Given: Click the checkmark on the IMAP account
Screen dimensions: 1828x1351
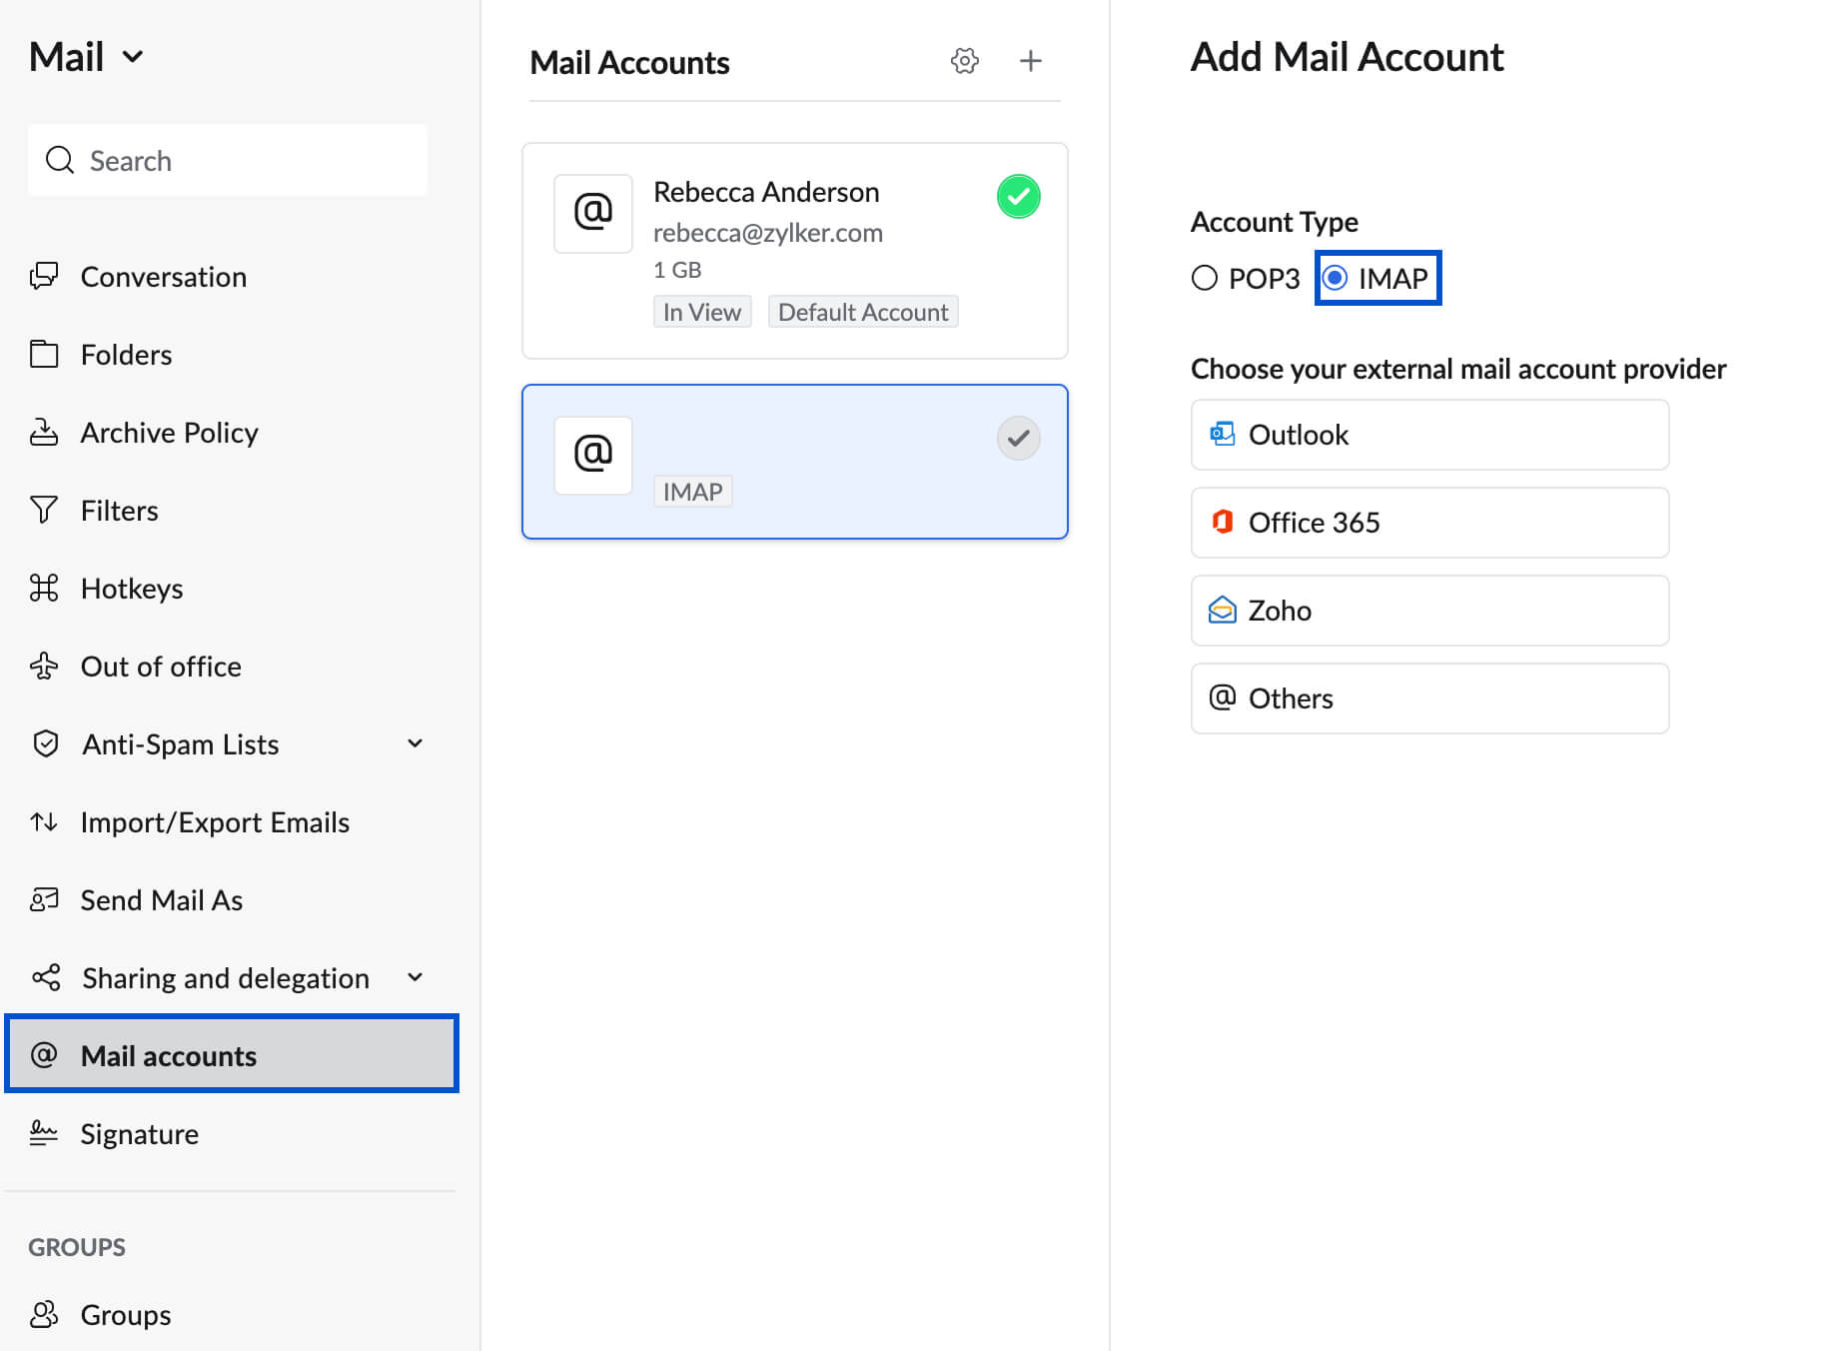Looking at the screenshot, I should tap(1018, 438).
